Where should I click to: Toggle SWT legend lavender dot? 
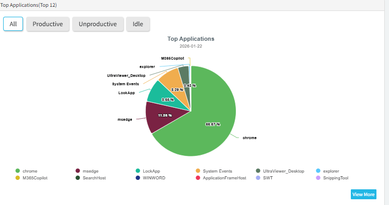[258, 178]
